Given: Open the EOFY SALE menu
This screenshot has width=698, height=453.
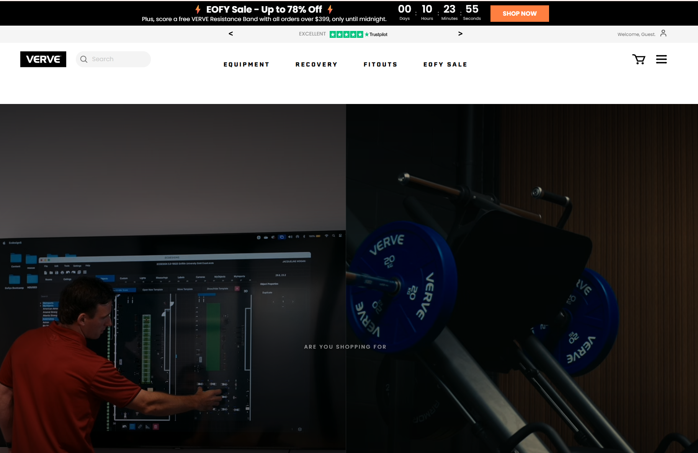Looking at the screenshot, I should coord(445,65).
